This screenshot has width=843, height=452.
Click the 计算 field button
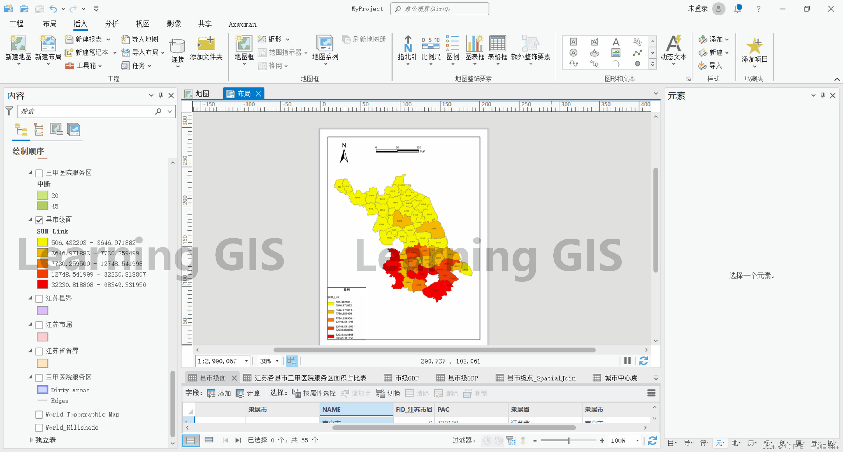tap(248, 393)
